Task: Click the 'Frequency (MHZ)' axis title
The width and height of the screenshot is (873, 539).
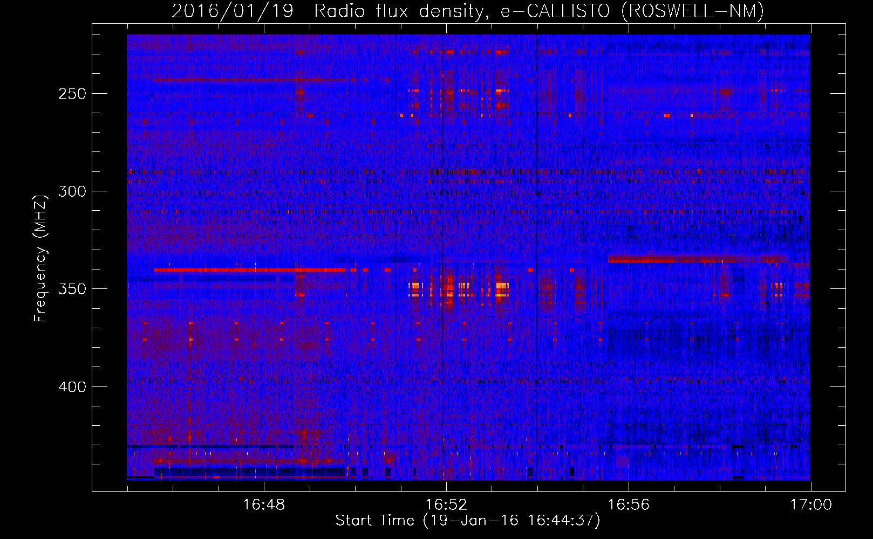Action: (40, 258)
